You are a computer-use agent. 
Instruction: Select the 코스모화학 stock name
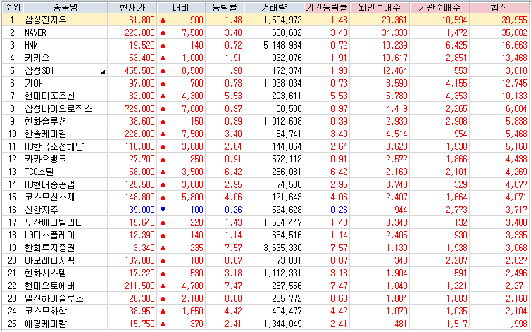click(46, 311)
